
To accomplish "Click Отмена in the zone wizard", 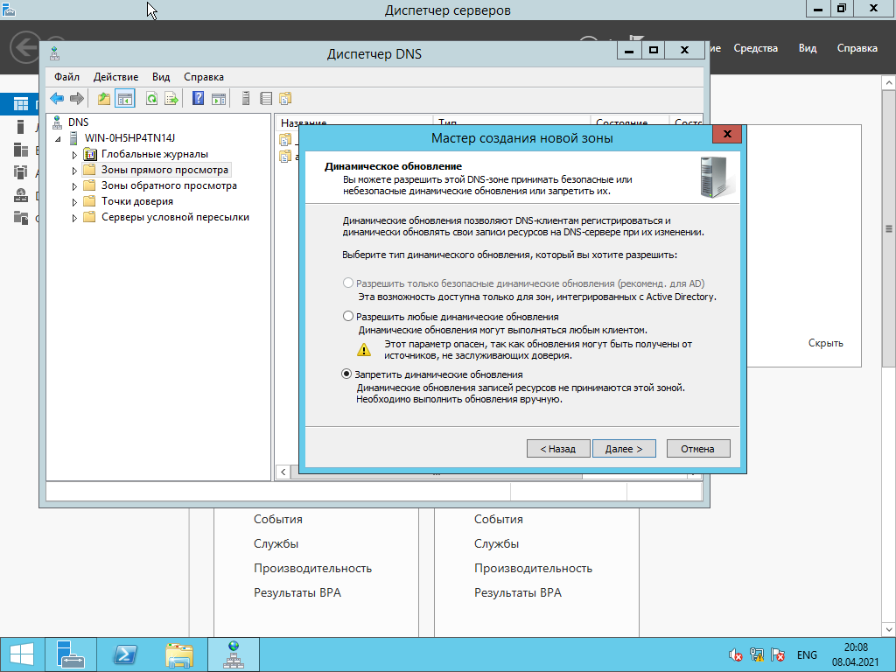I will click(697, 449).
